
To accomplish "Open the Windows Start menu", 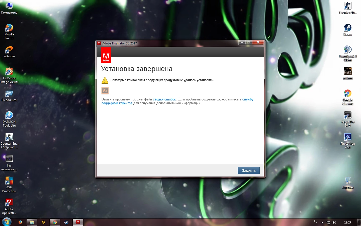I will (7, 222).
